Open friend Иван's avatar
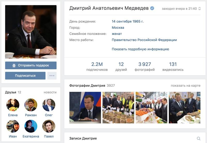207x143 pixels. [x=13, y=126]
